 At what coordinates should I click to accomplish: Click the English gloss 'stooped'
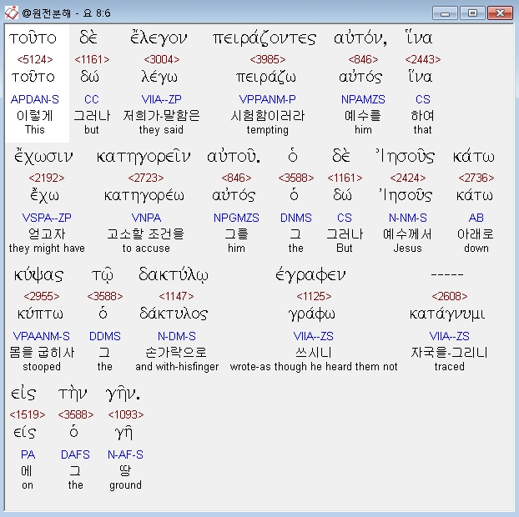point(42,367)
